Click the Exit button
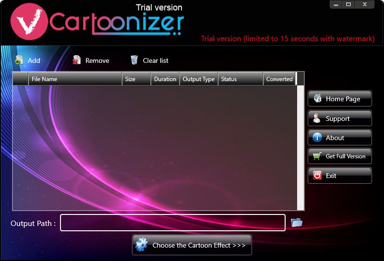This screenshot has width=384, height=261. [x=340, y=175]
